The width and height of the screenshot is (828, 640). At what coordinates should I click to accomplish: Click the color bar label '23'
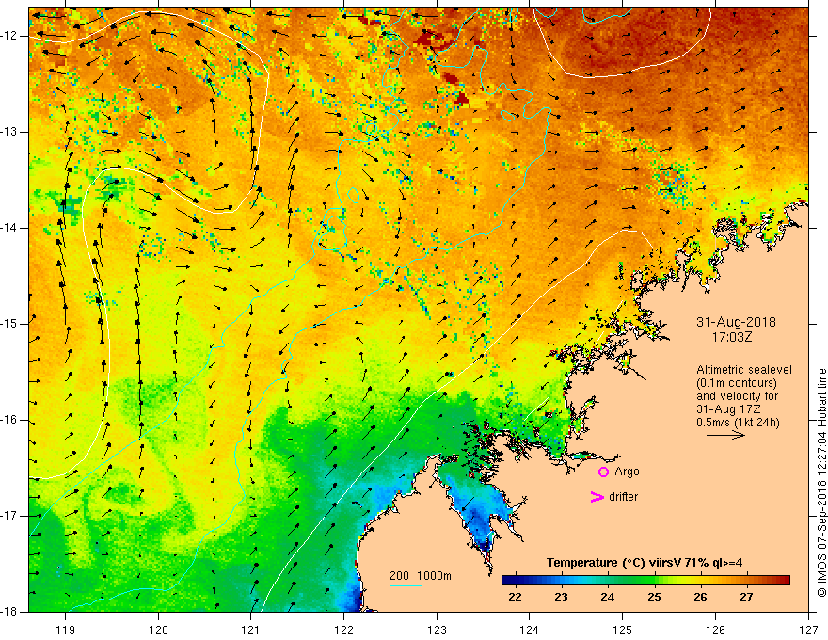(561, 598)
